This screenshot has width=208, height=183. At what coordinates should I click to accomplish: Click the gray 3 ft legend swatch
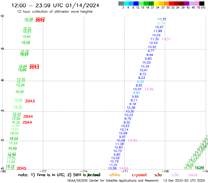(121, 3)
